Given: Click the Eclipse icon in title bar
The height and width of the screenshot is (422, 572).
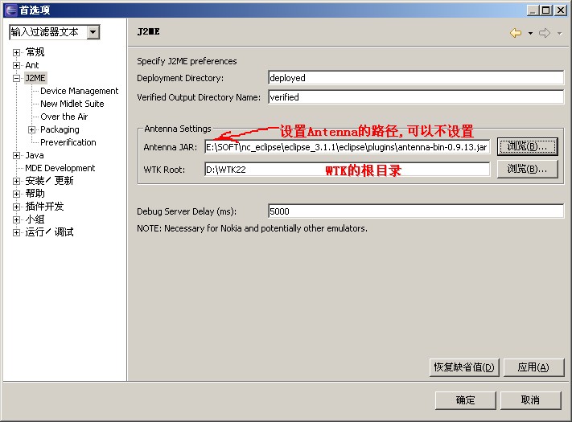Looking at the screenshot, I should [11, 10].
